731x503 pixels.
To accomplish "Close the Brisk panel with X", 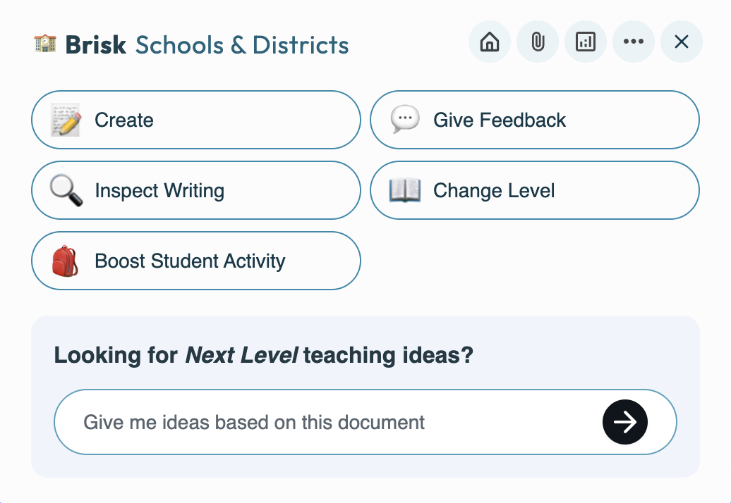I will click(682, 42).
